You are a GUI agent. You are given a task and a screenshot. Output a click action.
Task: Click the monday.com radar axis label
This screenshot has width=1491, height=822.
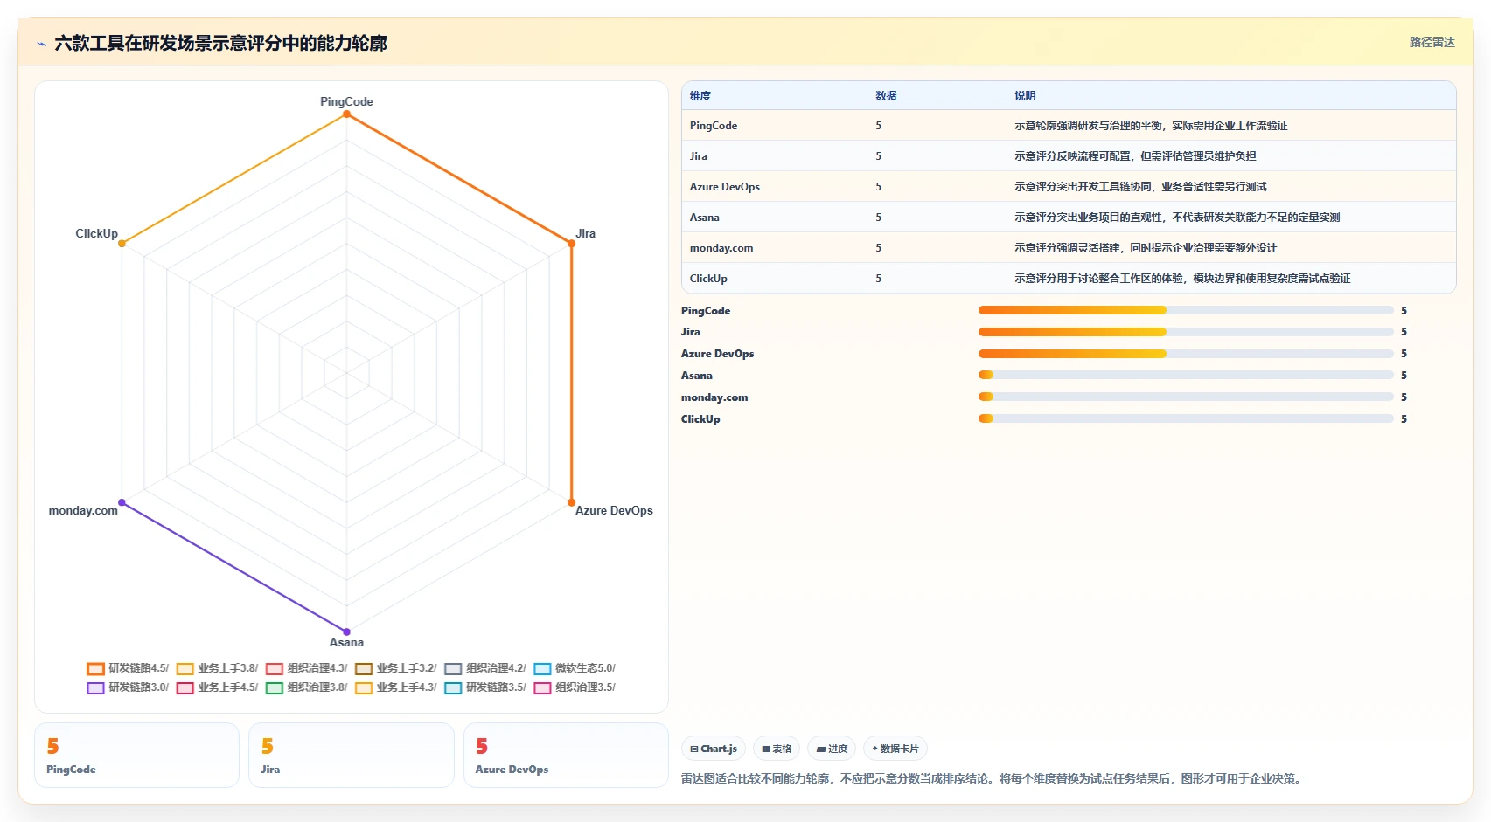pyautogui.click(x=83, y=510)
